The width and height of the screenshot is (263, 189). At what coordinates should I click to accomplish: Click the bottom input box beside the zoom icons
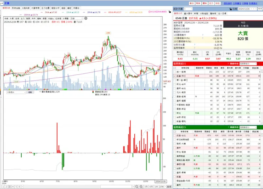[x=116, y=187]
